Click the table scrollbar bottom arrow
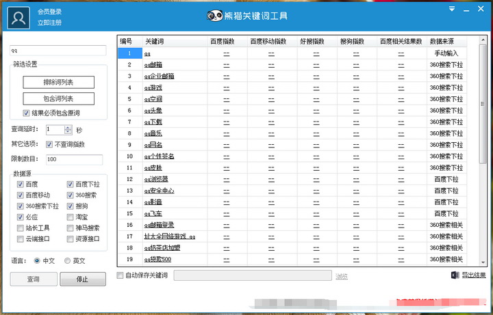 pyautogui.click(x=483, y=262)
